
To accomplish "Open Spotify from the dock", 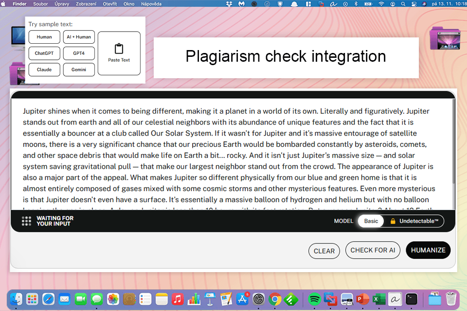I will (x=314, y=299).
